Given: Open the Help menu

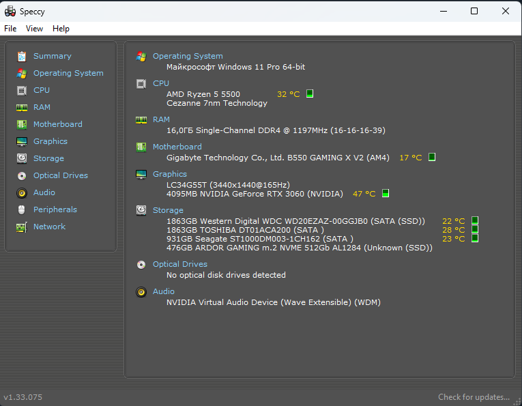Looking at the screenshot, I should [x=61, y=29].
